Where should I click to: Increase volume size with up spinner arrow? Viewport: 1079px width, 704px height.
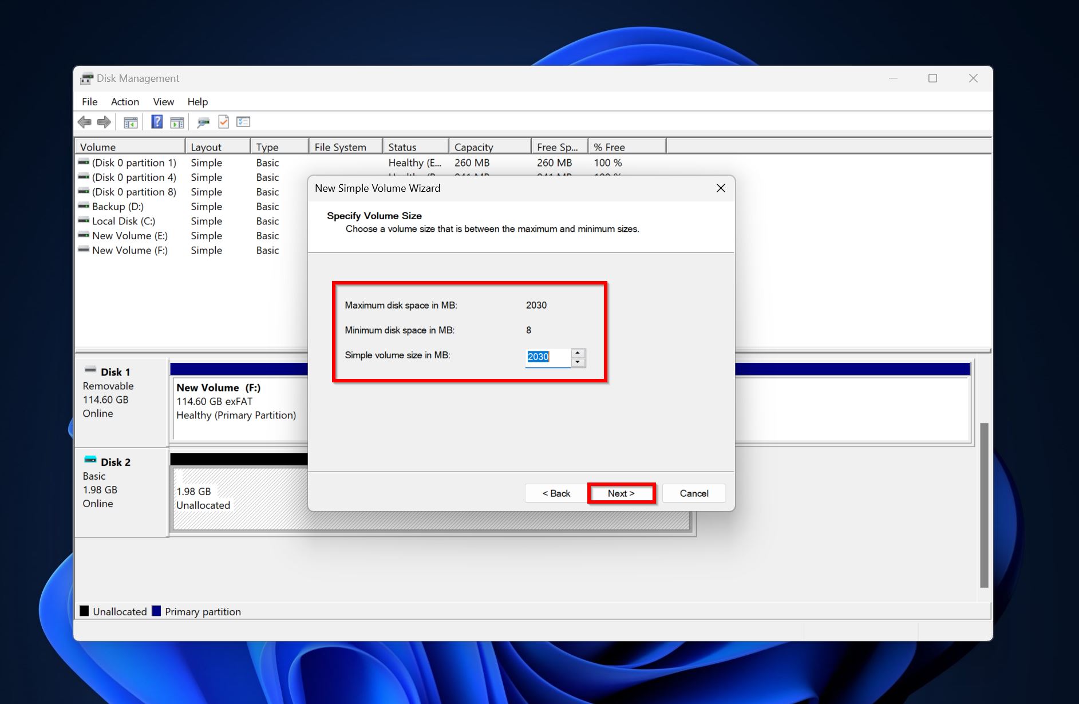click(x=578, y=353)
